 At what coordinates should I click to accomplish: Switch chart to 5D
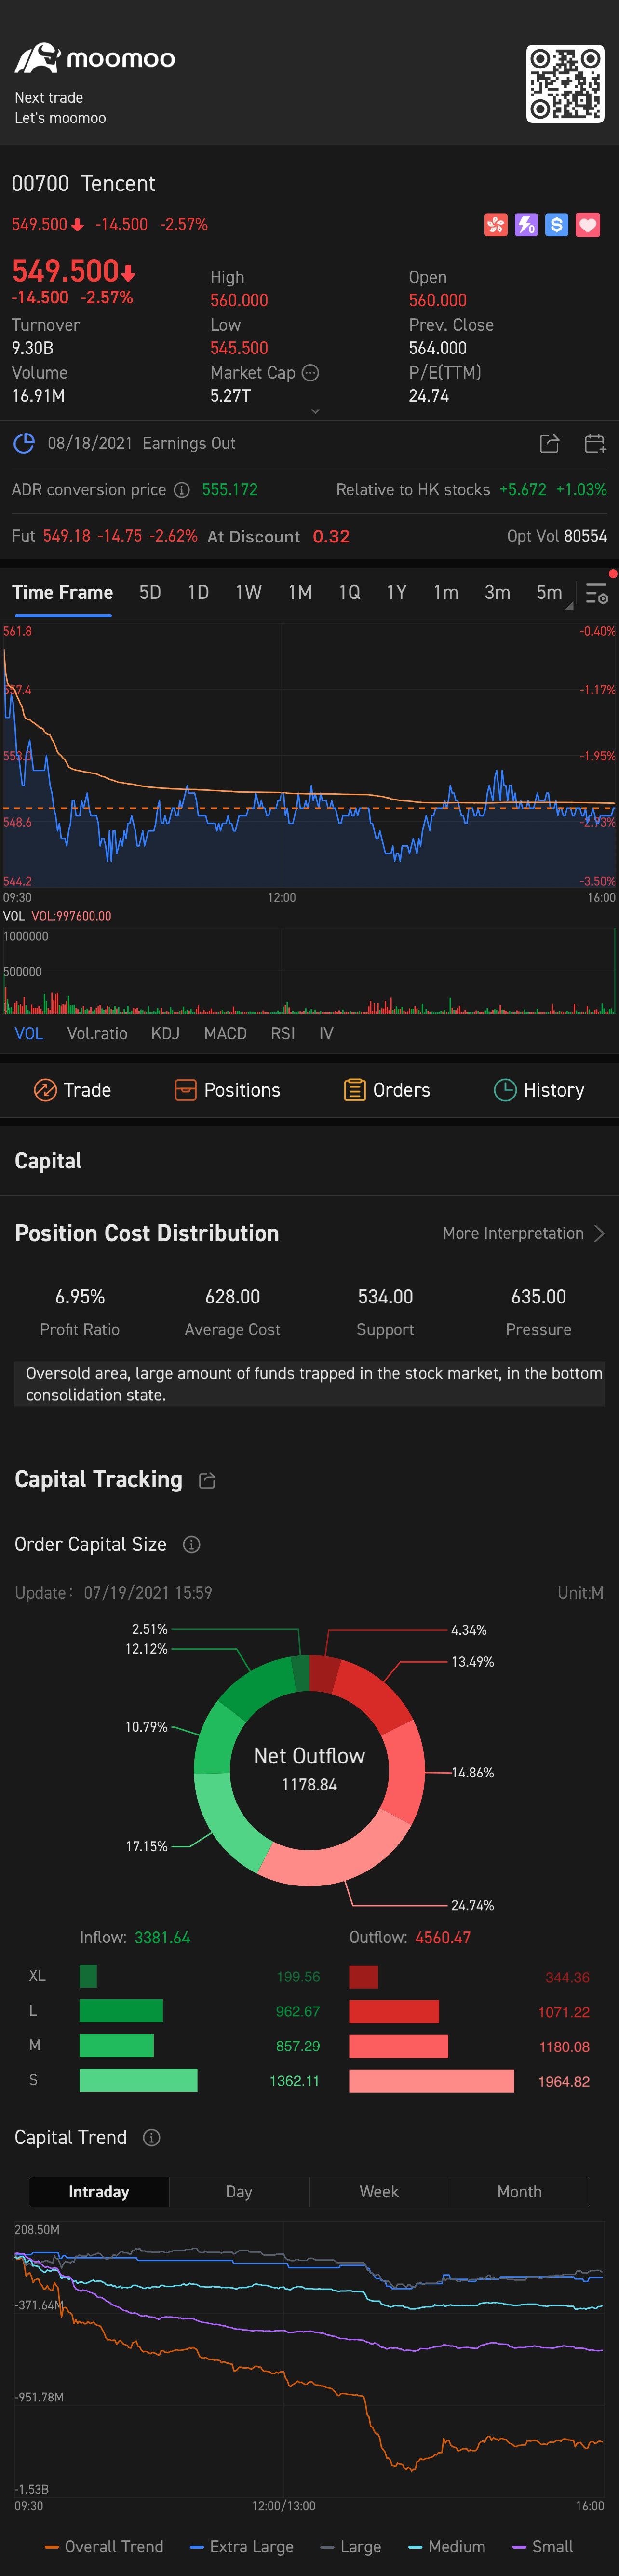coord(150,592)
